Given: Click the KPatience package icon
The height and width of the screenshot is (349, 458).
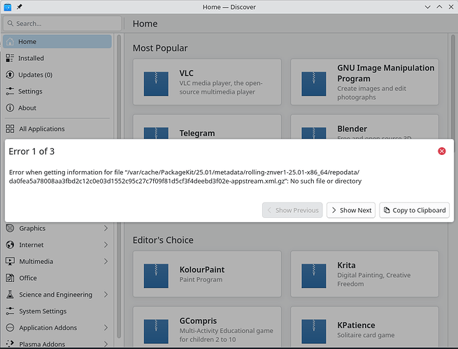Looking at the screenshot, I should (314, 332).
